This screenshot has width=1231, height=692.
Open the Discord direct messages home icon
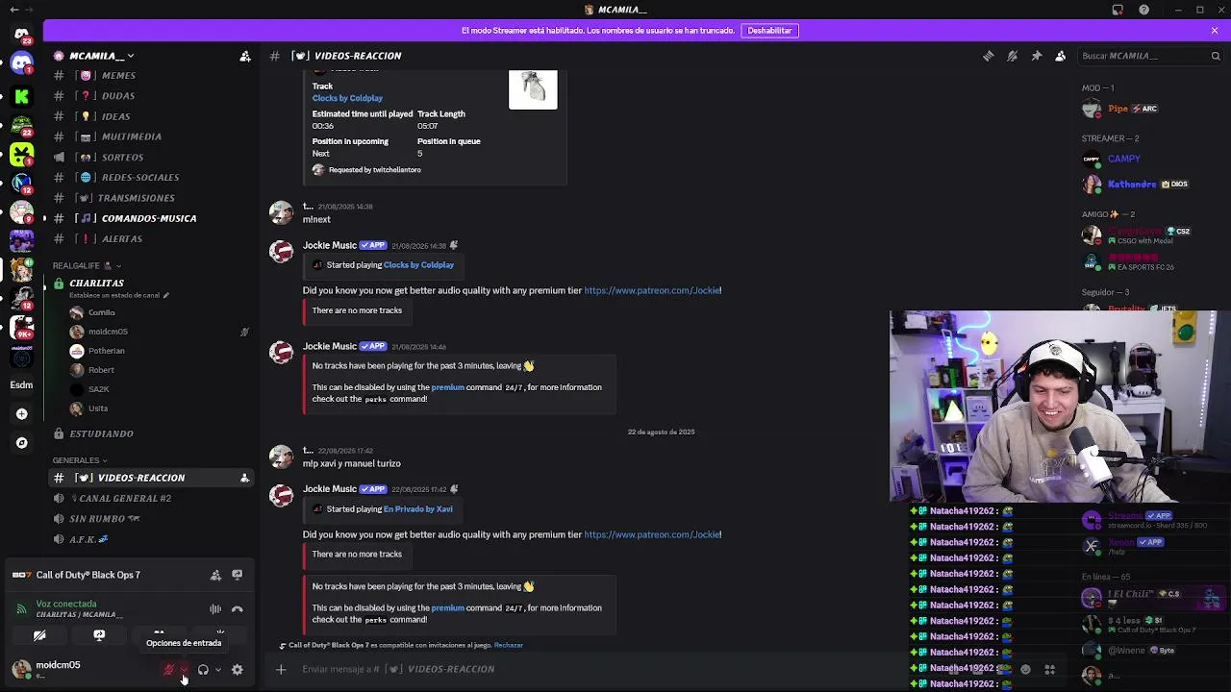click(x=21, y=64)
